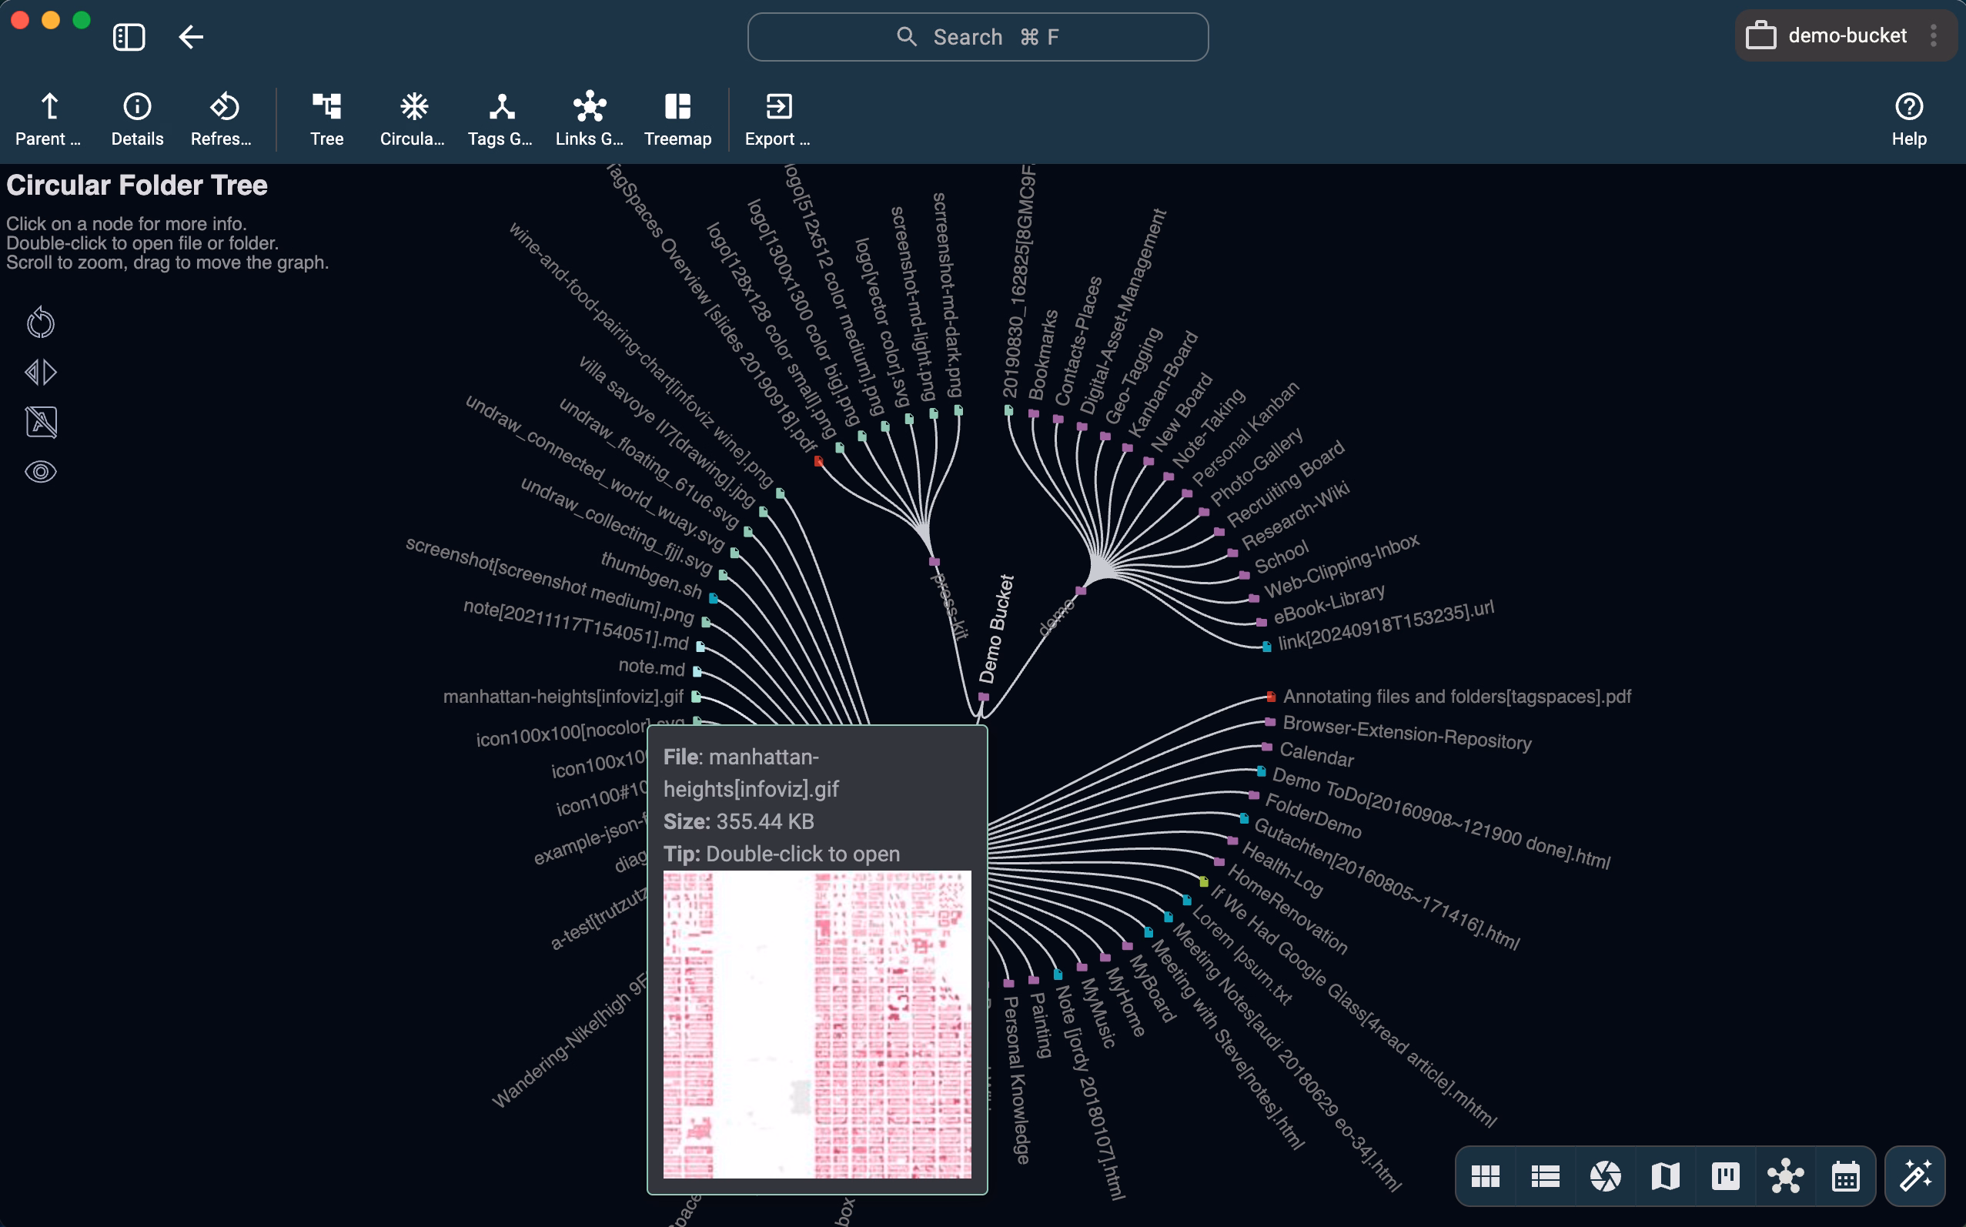
Task: Open the demo-bucket options menu
Action: (x=1936, y=35)
